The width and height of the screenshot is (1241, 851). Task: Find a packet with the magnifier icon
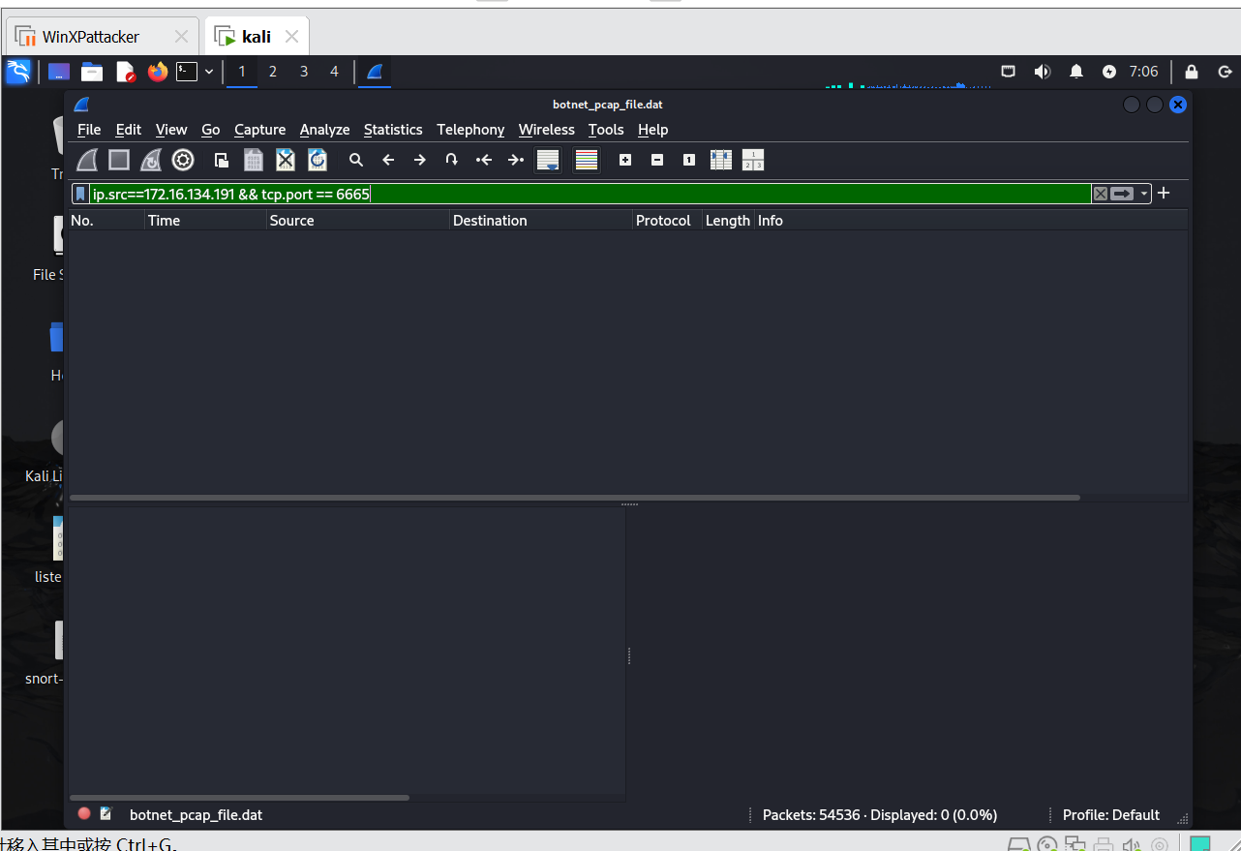click(x=356, y=160)
